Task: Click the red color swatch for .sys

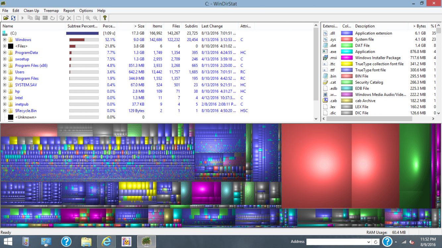Action: [x=347, y=39]
